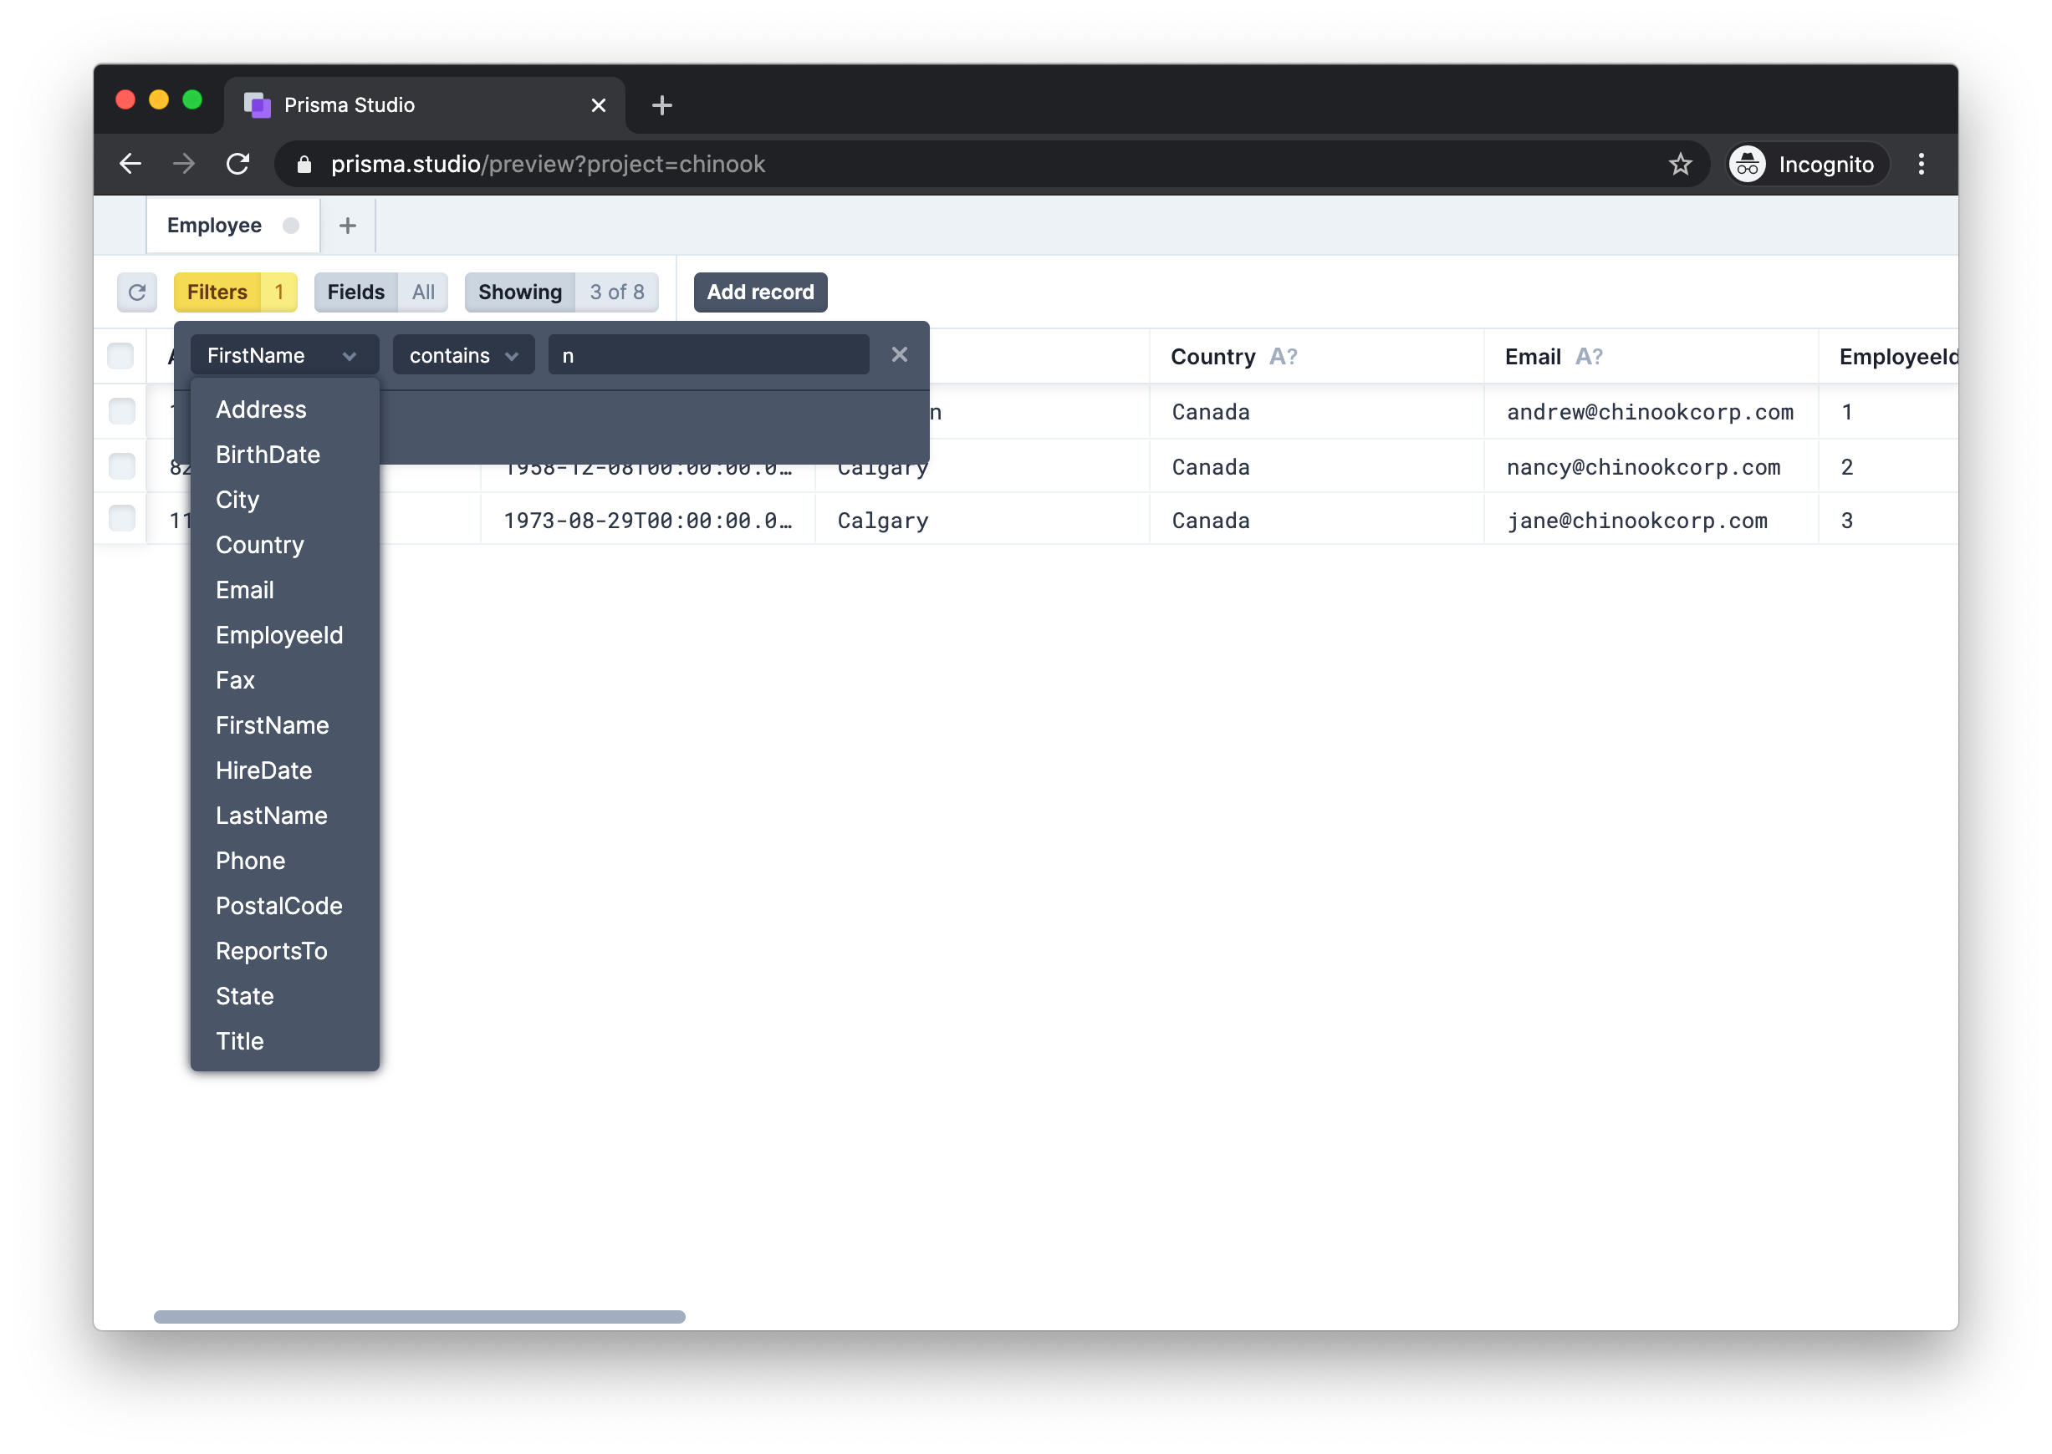Bookmark page with the star icon
Viewport: 2052px width, 1454px height.
click(1679, 164)
